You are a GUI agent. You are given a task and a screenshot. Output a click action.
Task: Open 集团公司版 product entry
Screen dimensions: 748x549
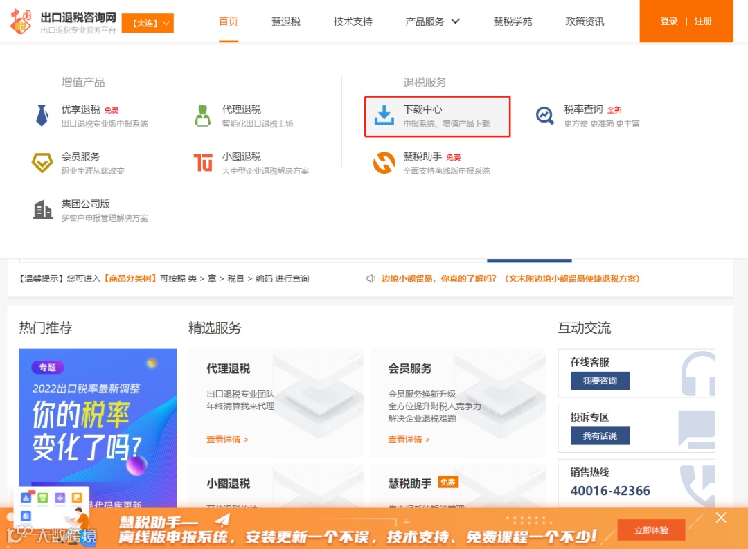(x=105, y=210)
